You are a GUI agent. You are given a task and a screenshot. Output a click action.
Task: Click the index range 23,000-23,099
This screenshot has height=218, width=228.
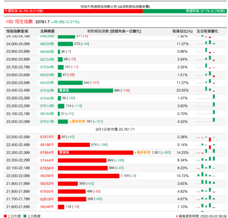pyautogui.click(x=18, y=122)
